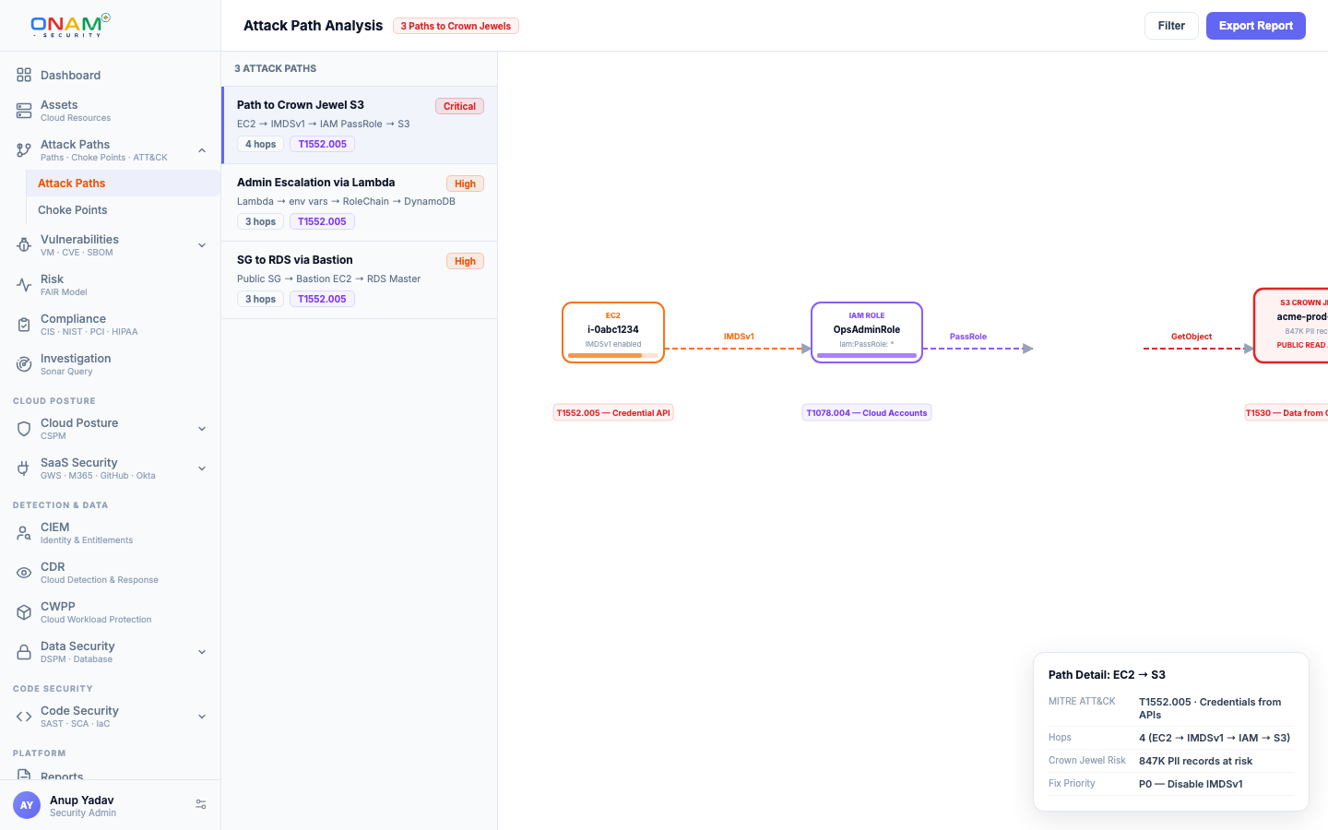Click the AY user avatar
The height and width of the screenshot is (830, 1328).
tap(27, 805)
